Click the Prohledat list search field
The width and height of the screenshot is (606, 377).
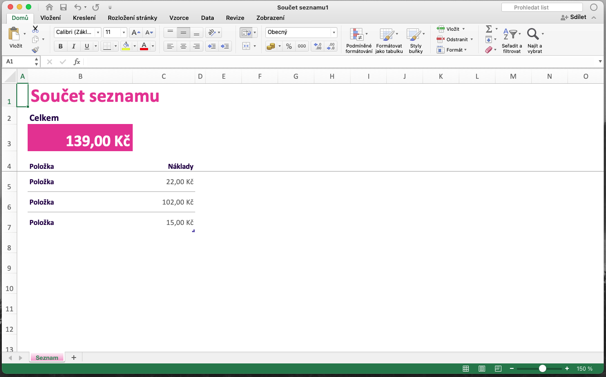tap(542, 7)
